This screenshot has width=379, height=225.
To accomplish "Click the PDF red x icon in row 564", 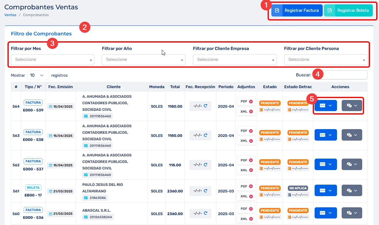I will click(x=251, y=101).
